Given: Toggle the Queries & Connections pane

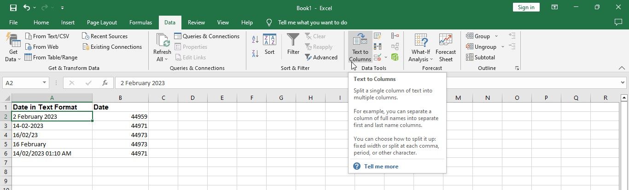Looking at the screenshot, I should (207, 36).
